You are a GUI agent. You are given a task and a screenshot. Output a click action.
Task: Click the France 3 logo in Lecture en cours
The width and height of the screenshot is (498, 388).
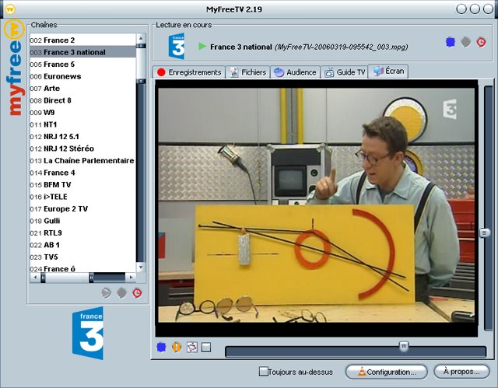[177, 47]
